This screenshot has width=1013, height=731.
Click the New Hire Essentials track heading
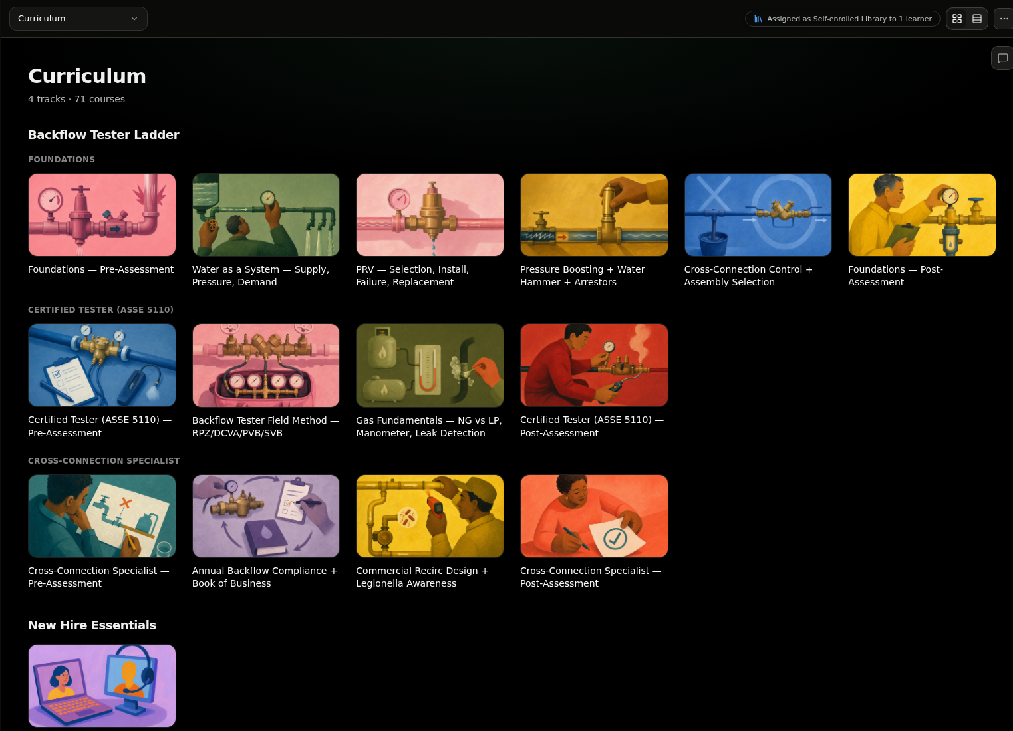[x=92, y=625]
